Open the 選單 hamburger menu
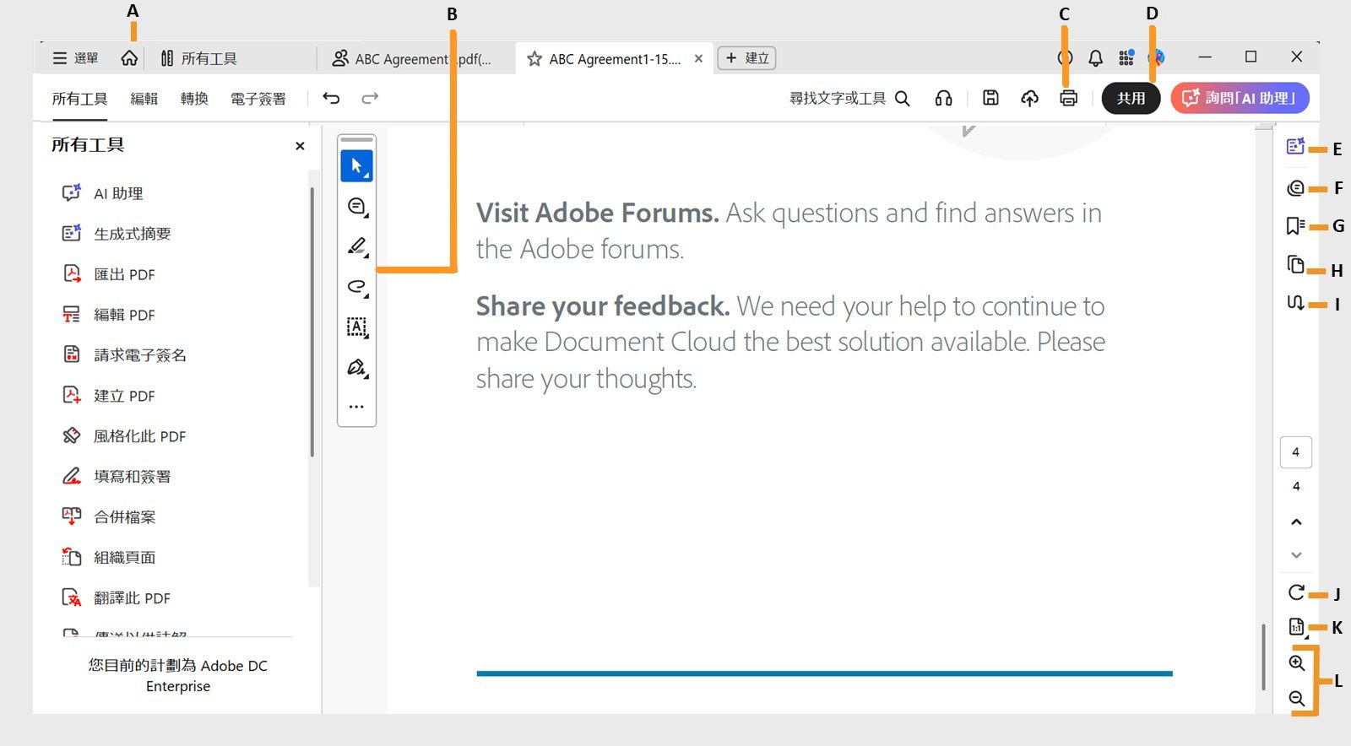This screenshot has height=746, width=1351. click(x=74, y=58)
